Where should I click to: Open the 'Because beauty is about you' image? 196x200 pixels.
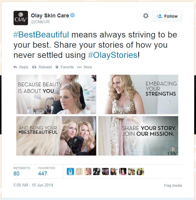point(56,94)
